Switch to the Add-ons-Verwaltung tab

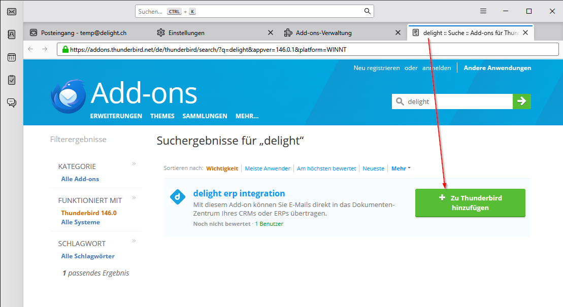pos(325,32)
